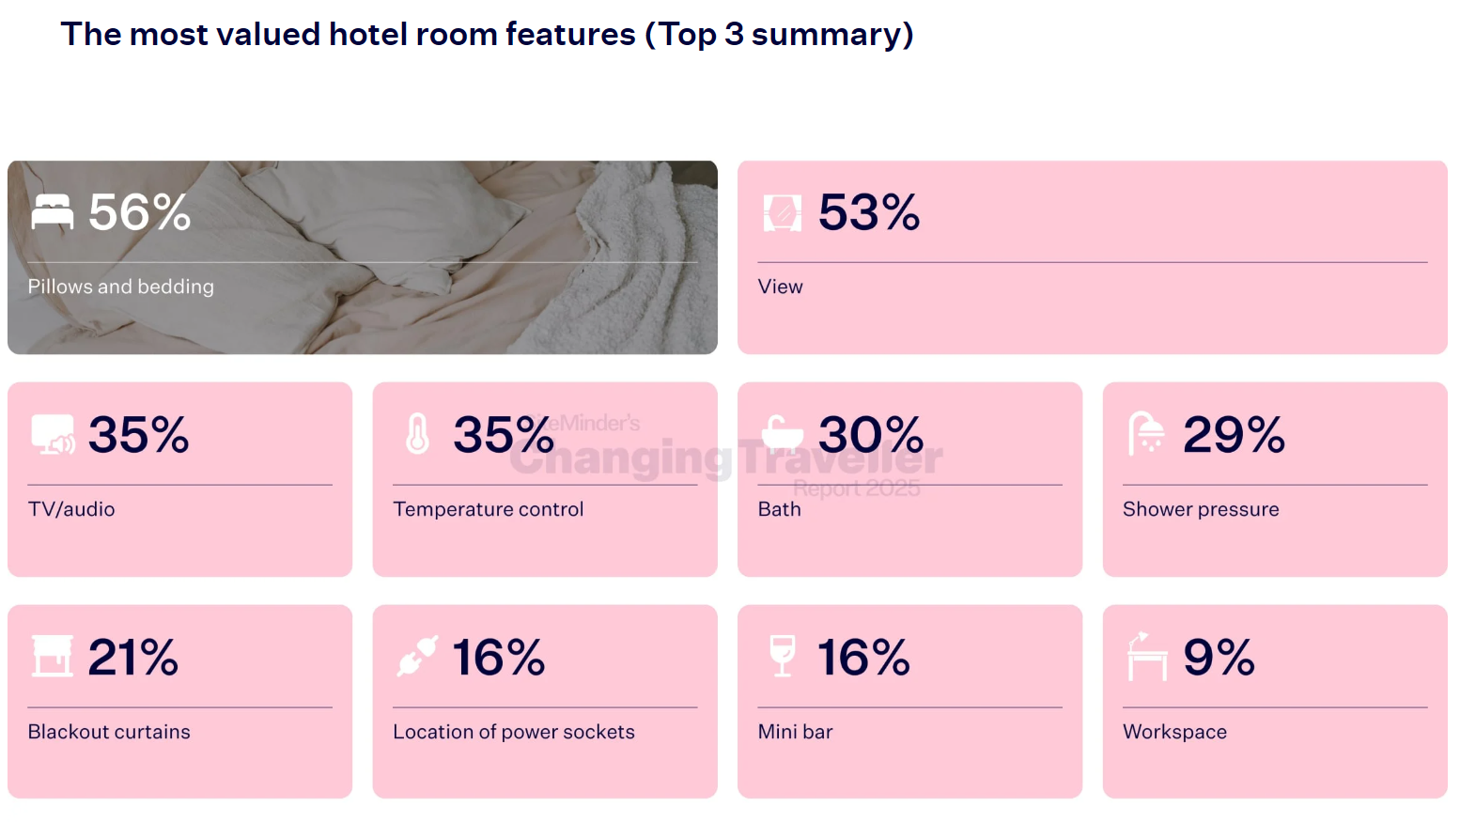Image resolution: width=1460 pixels, height=822 pixels.
Task: Click the window view icon beside 53%
Action: (x=782, y=212)
